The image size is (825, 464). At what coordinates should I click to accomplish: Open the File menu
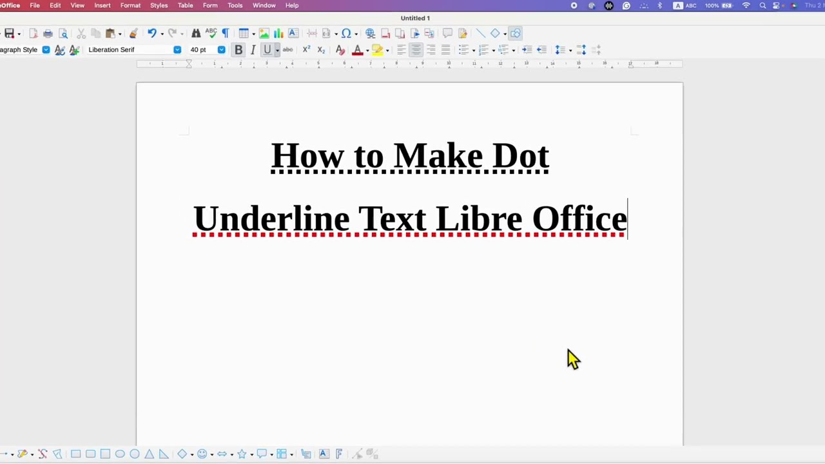35,5
